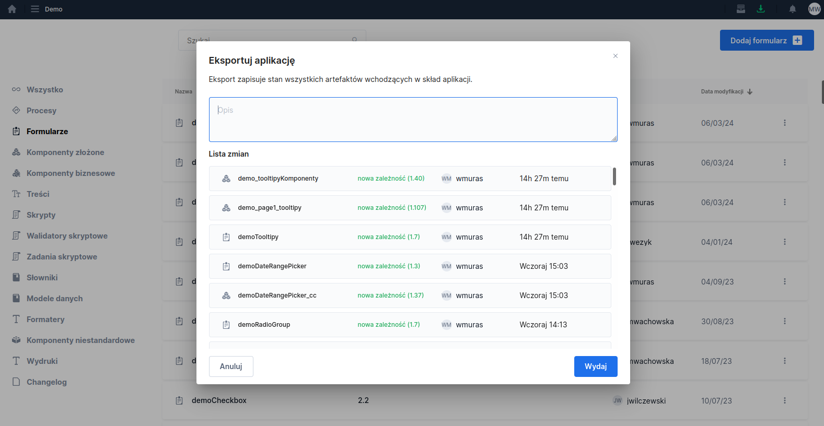Sort by Data modyfikacji arrow
The width and height of the screenshot is (824, 426).
pos(750,92)
